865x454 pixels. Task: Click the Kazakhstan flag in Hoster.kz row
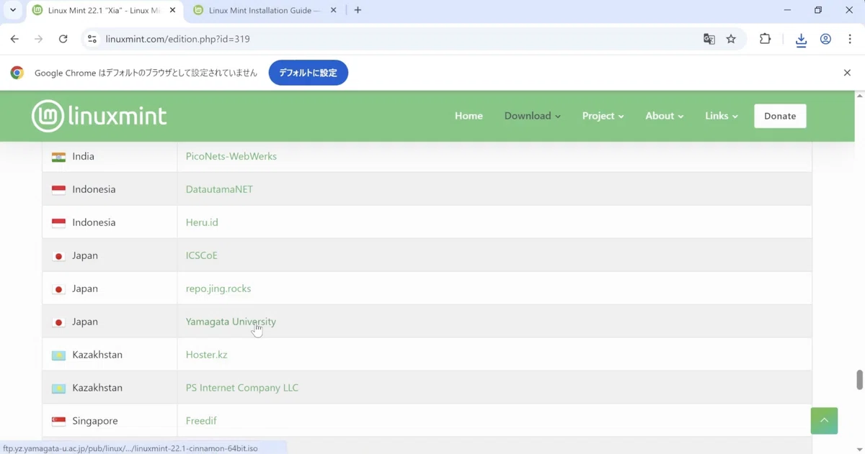point(58,355)
